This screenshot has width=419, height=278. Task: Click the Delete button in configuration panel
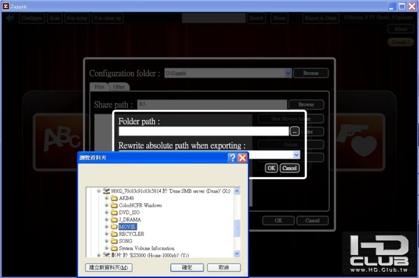(x=291, y=144)
